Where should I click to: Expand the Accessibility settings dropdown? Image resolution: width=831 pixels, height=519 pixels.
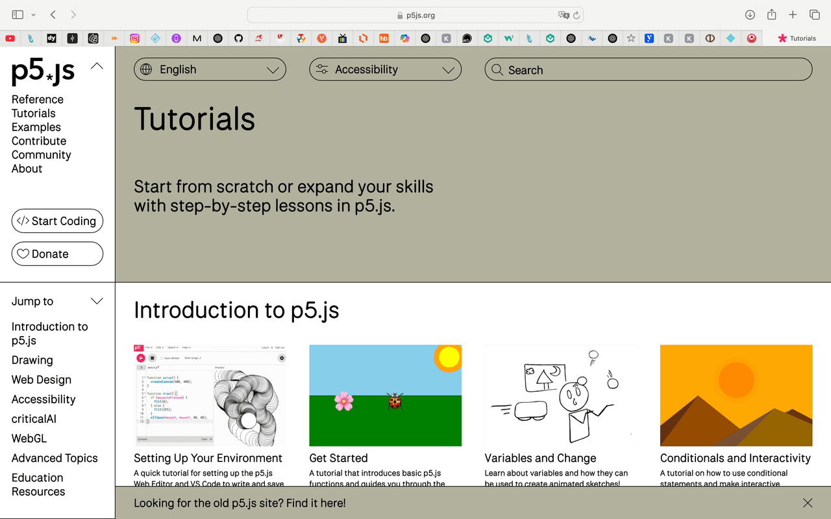tap(385, 69)
